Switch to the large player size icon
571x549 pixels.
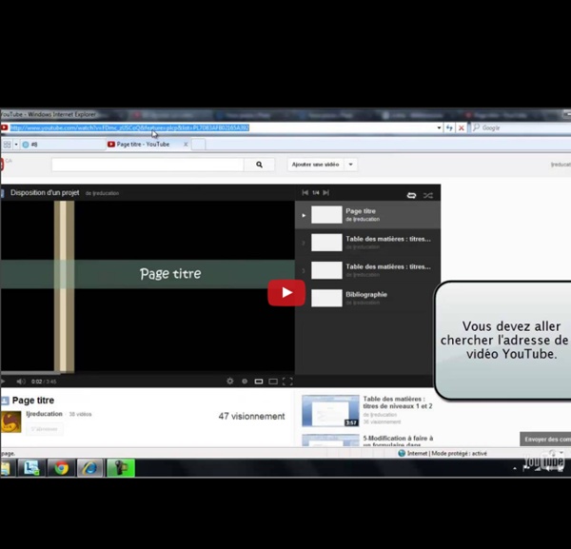click(273, 382)
